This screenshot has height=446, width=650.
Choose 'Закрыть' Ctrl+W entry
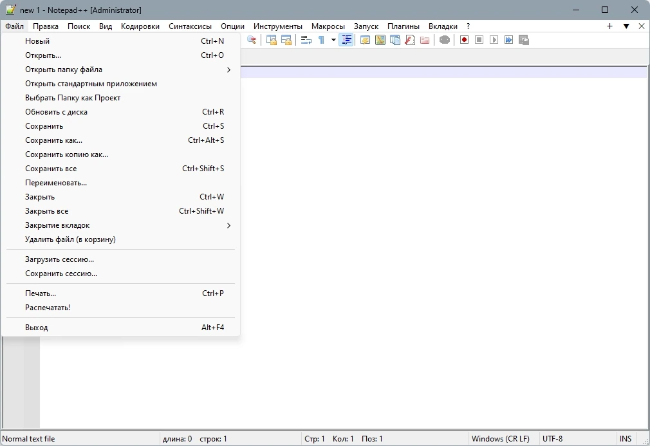(x=120, y=197)
